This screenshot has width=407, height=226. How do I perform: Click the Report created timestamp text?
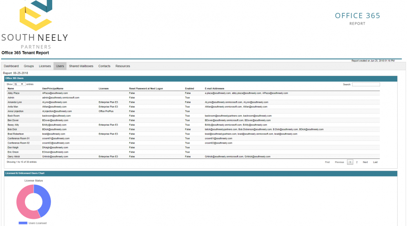(x=373, y=61)
